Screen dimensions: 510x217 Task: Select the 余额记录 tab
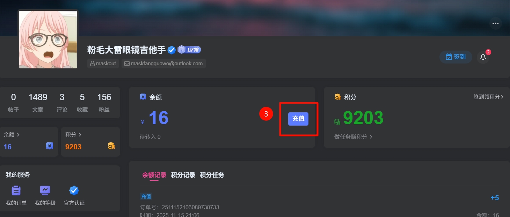coord(154,175)
